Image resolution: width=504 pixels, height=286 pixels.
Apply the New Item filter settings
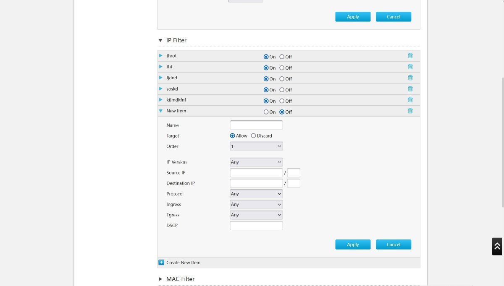pos(353,244)
